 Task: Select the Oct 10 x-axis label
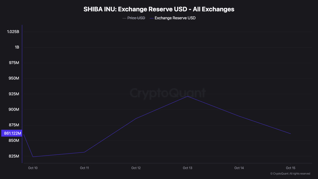pos(33,168)
